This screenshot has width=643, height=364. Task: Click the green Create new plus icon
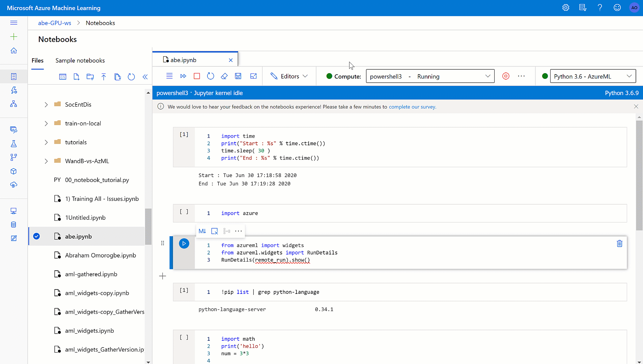14,36
